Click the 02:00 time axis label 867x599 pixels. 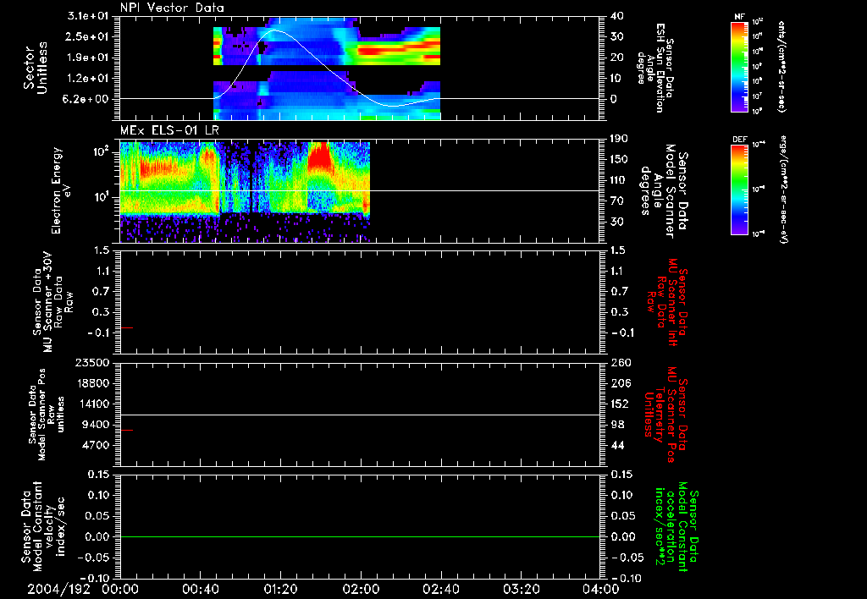coord(361,589)
